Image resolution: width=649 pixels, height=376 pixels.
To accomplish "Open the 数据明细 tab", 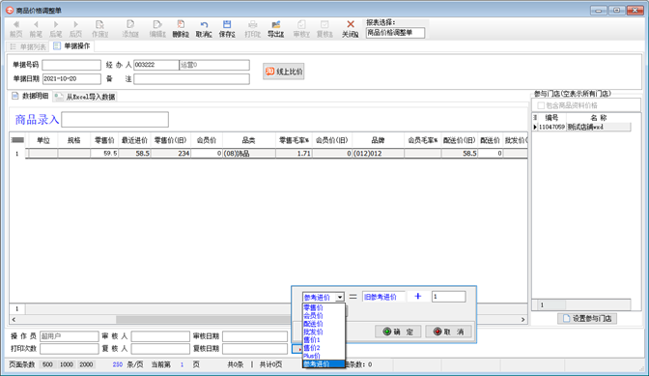I will coord(30,96).
